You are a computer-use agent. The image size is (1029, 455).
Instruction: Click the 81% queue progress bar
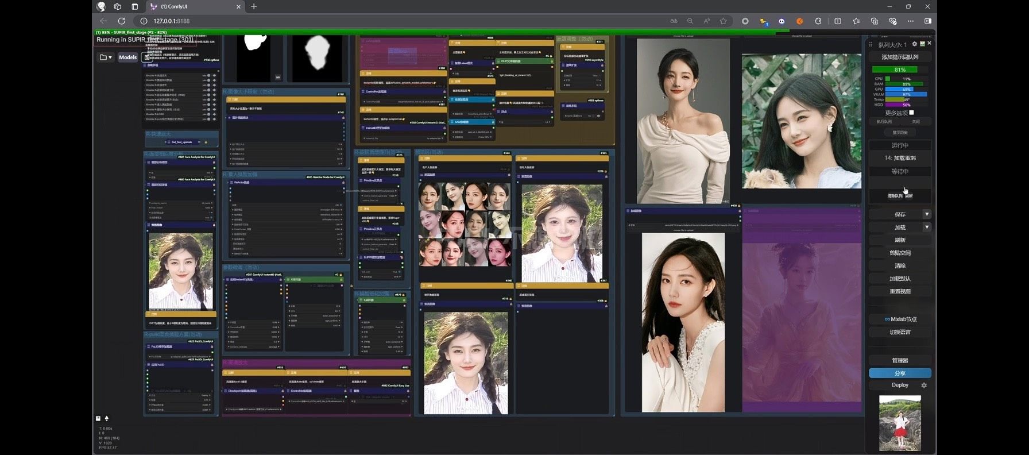tap(900, 70)
